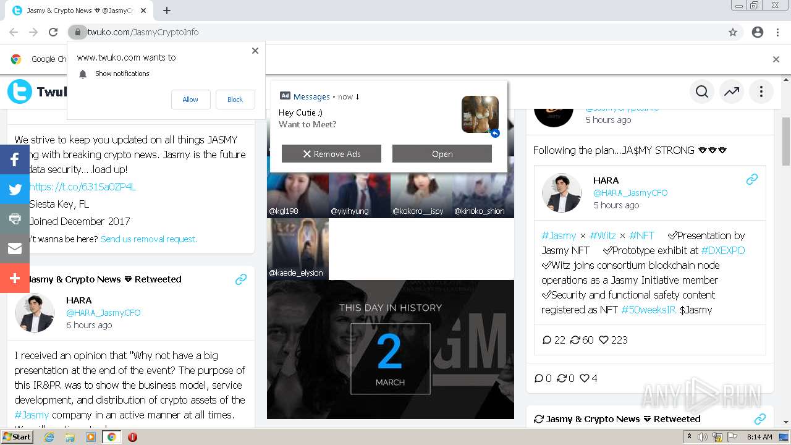Viewport: 791px width, 445px height.
Task: Click Remove Ads button
Action: tap(331, 154)
